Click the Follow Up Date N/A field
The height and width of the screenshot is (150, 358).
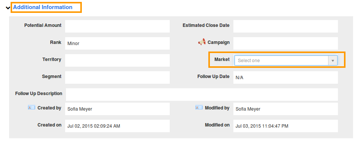tap(285, 77)
